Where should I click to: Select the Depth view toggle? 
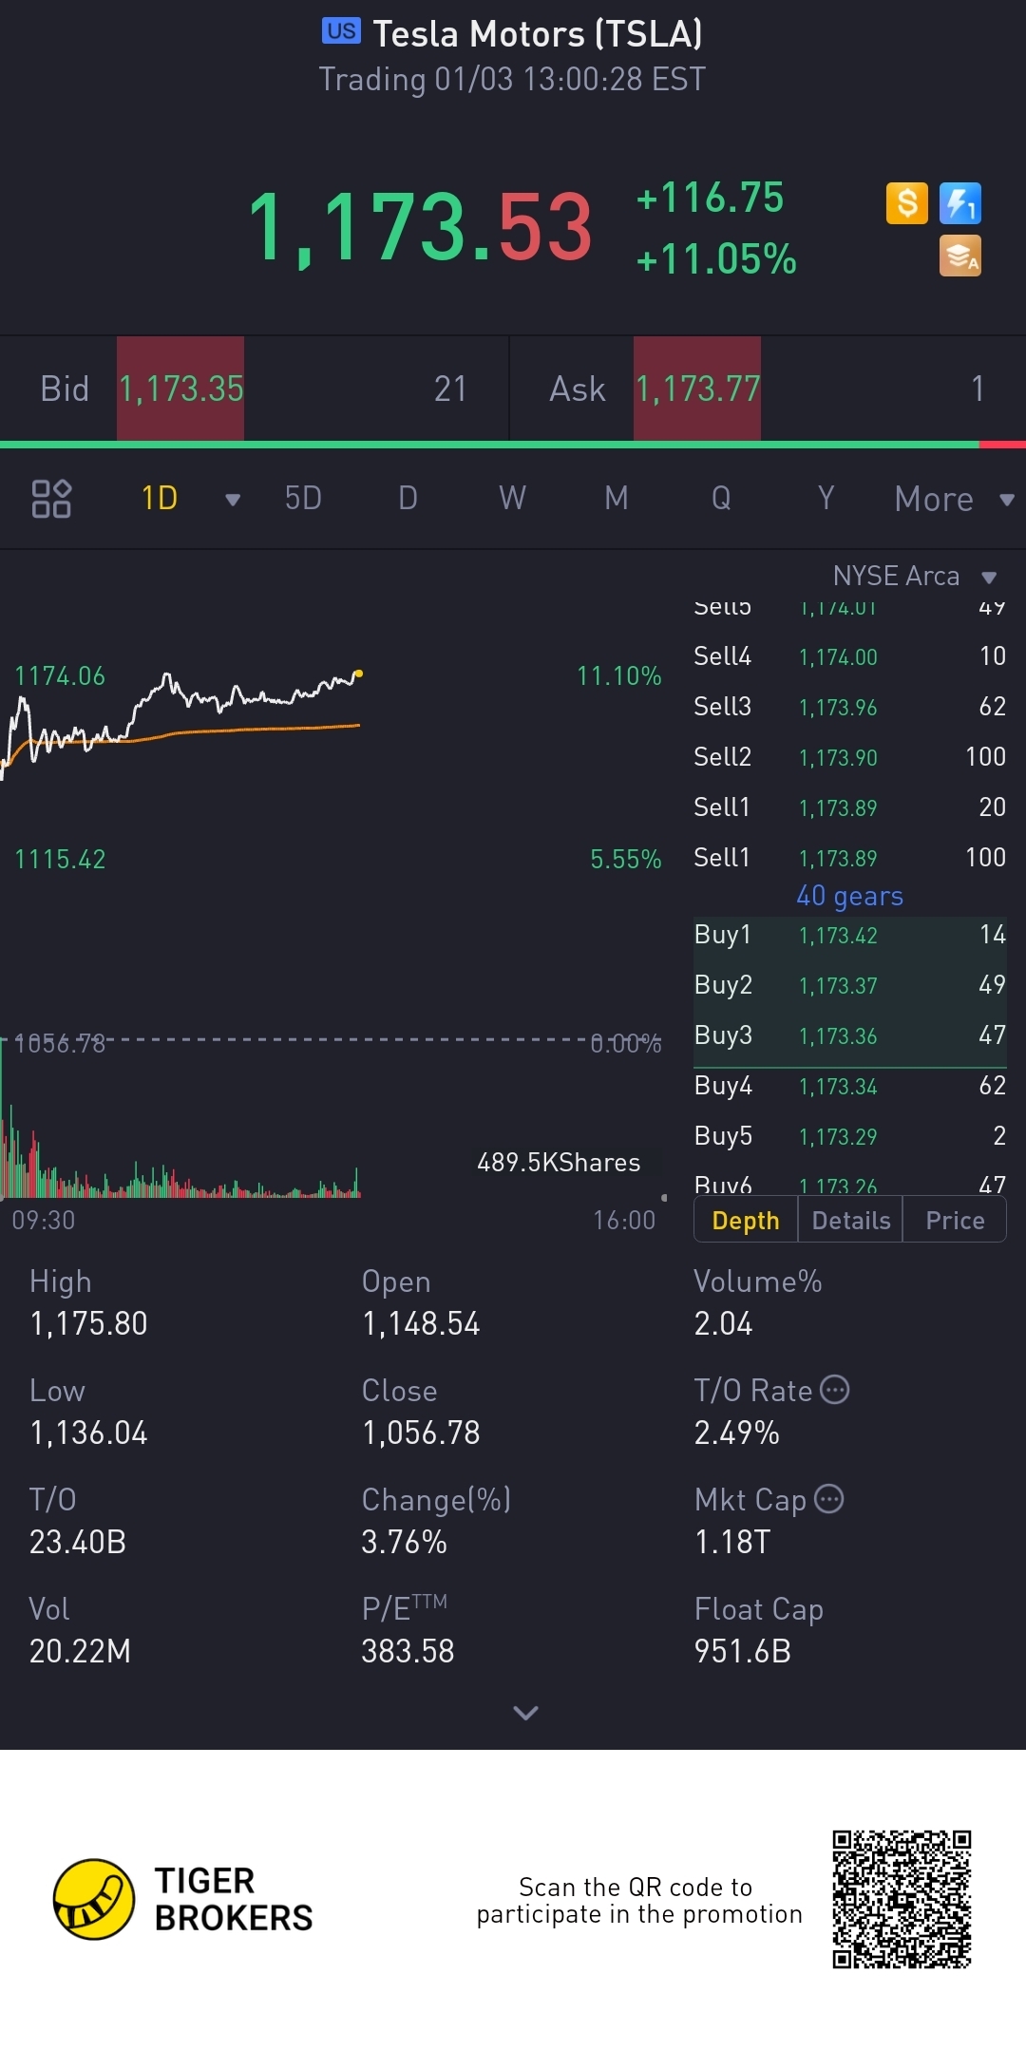click(x=746, y=1221)
